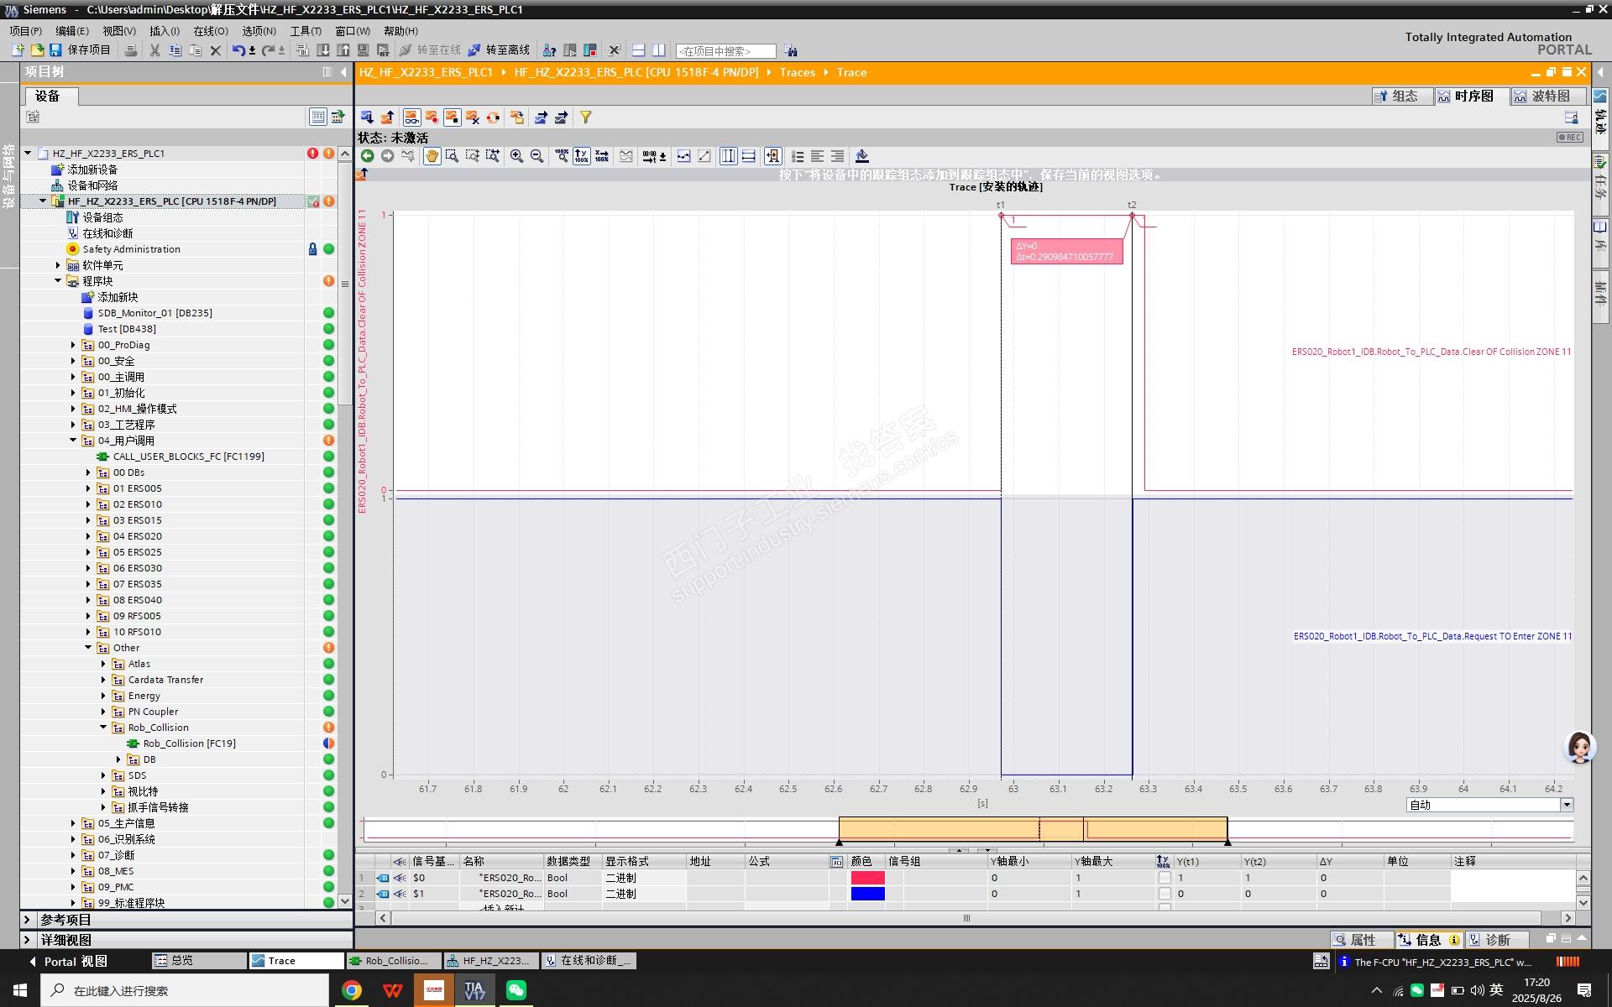Click the zoom in magnifier icon

[x=516, y=156]
